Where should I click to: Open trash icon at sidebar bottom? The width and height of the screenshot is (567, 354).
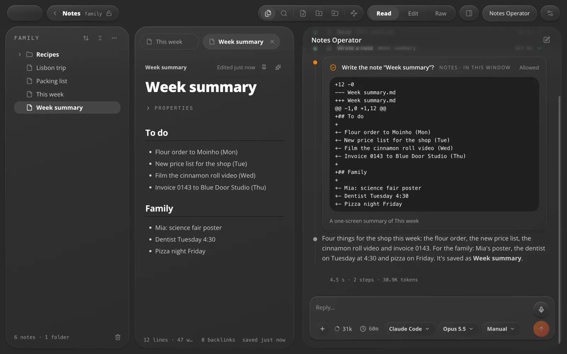pos(118,337)
